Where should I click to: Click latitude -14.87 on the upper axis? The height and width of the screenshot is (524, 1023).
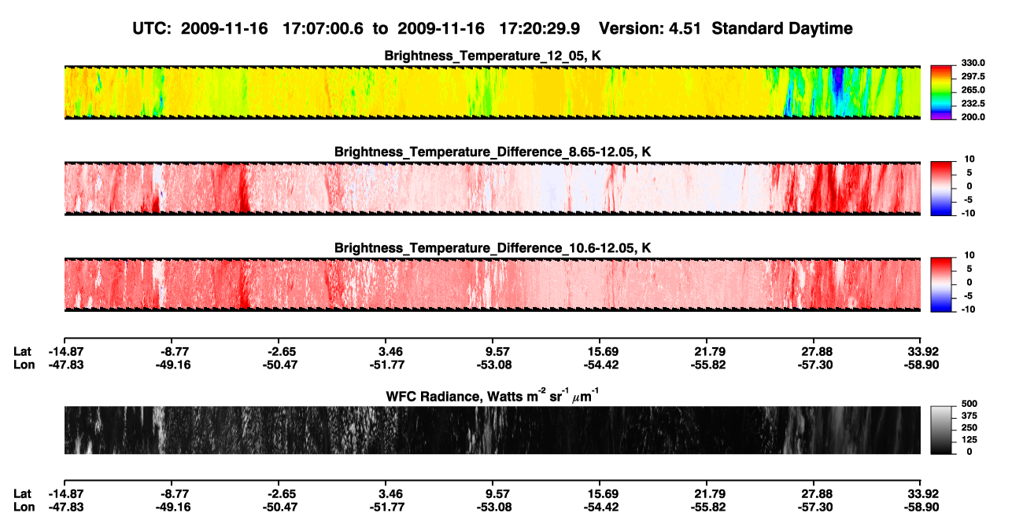coord(65,351)
